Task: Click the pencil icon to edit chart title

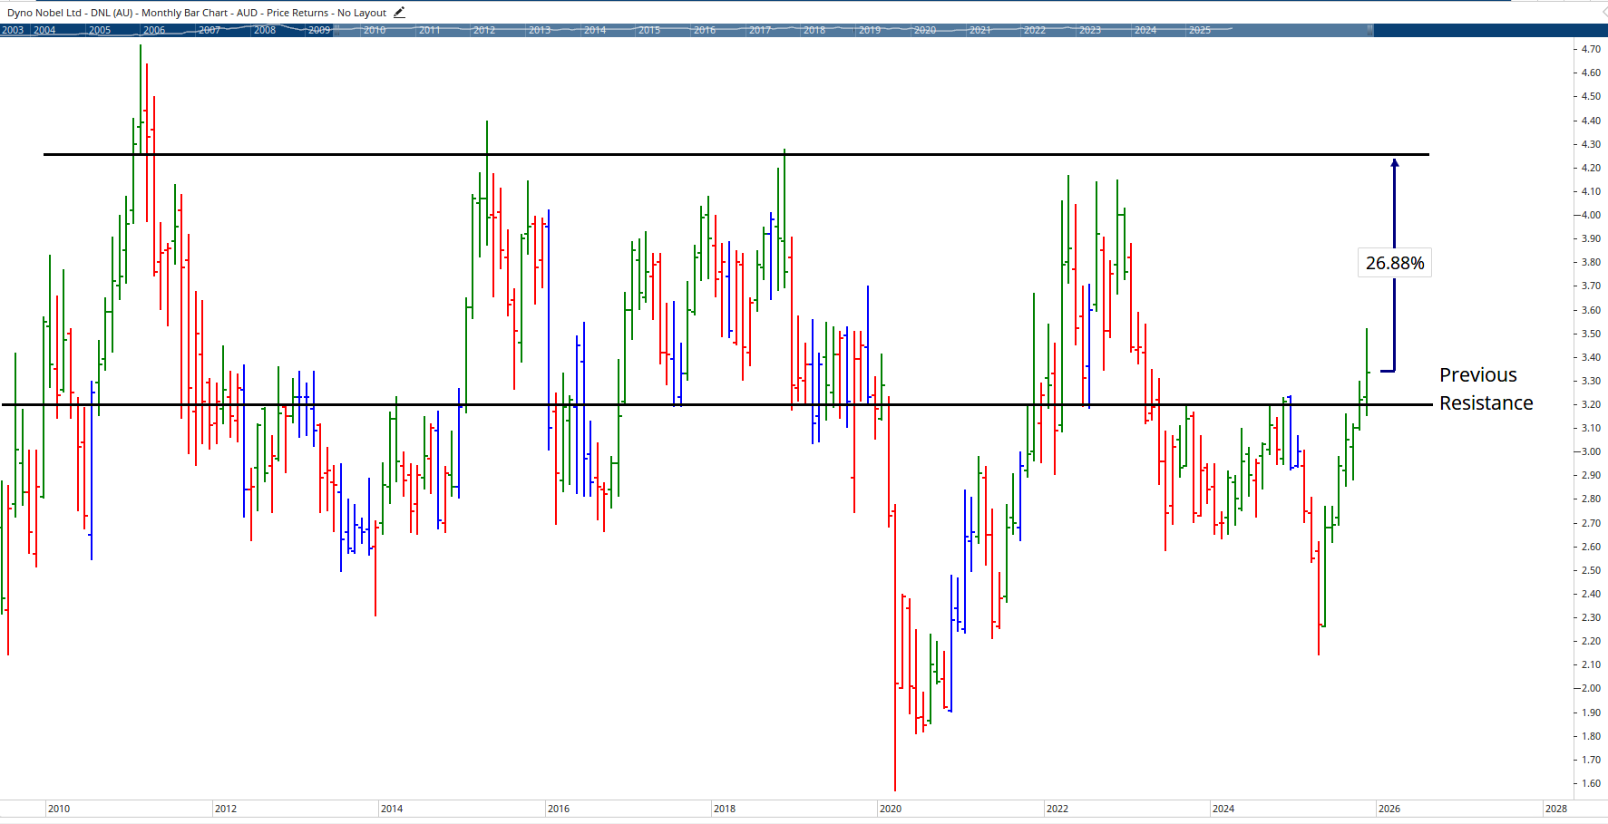Action: 398,12
